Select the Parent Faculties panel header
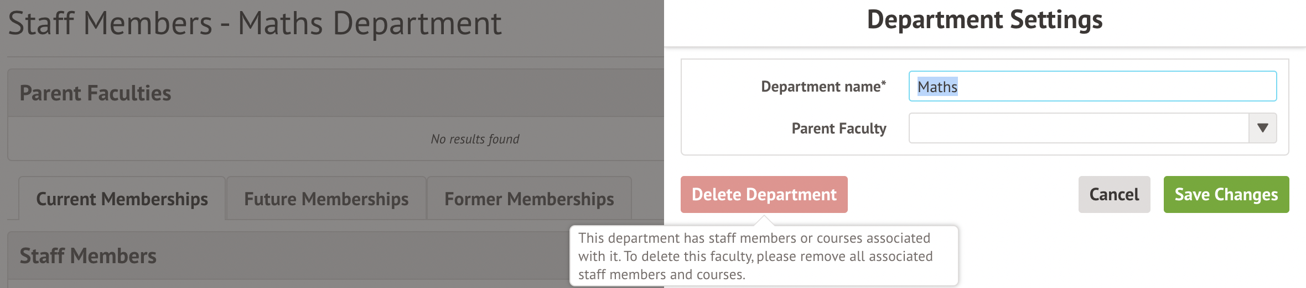 point(95,93)
